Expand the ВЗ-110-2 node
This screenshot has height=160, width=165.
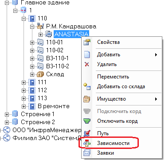32,66
